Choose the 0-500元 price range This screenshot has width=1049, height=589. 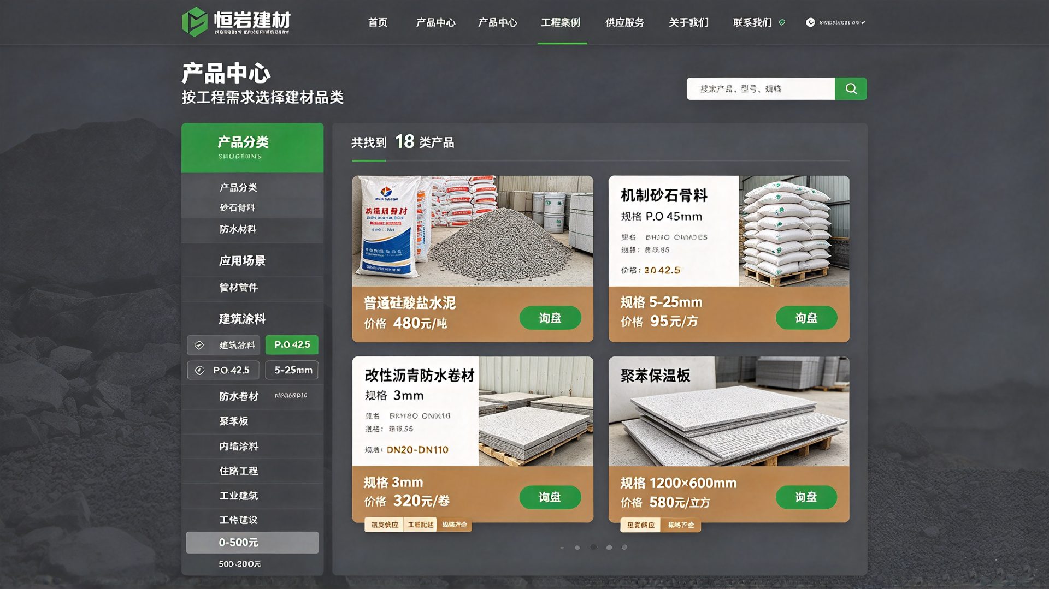252,543
